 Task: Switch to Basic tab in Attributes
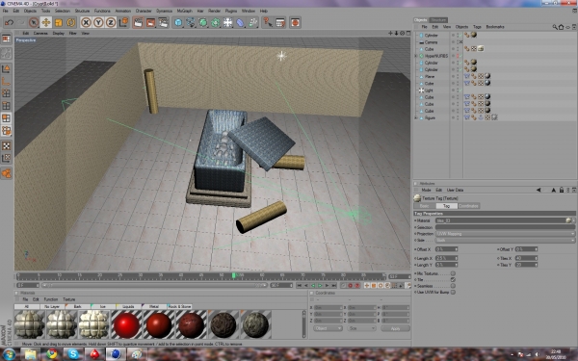click(x=425, y=206)
